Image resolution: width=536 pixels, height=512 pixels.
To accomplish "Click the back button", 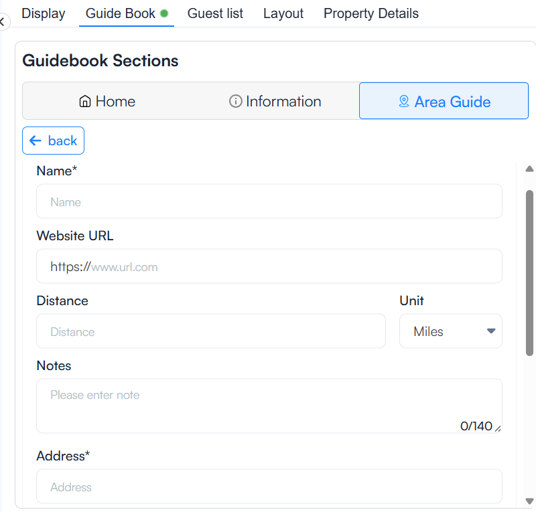I will 54,141.
